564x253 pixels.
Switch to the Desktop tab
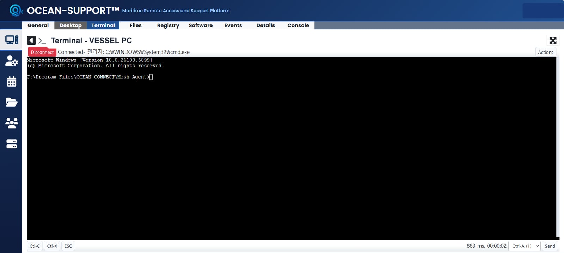70,25
